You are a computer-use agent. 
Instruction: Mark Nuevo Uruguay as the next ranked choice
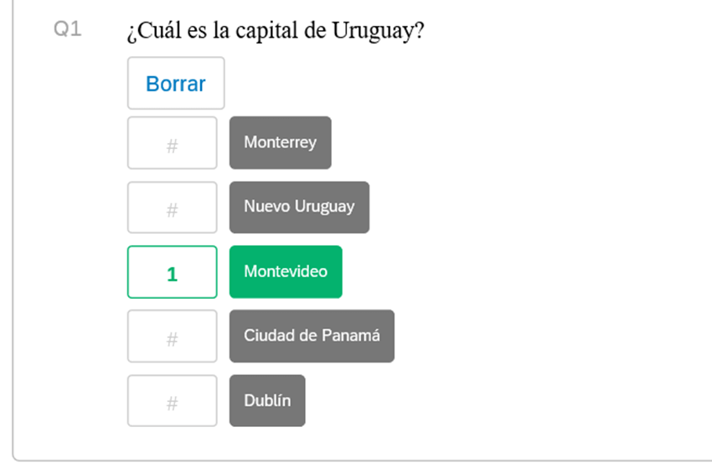(299, 207)
